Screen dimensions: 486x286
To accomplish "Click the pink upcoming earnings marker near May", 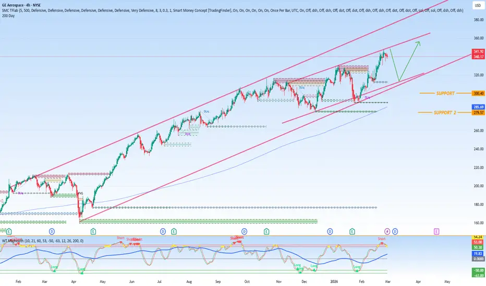I will coord(436,231).
